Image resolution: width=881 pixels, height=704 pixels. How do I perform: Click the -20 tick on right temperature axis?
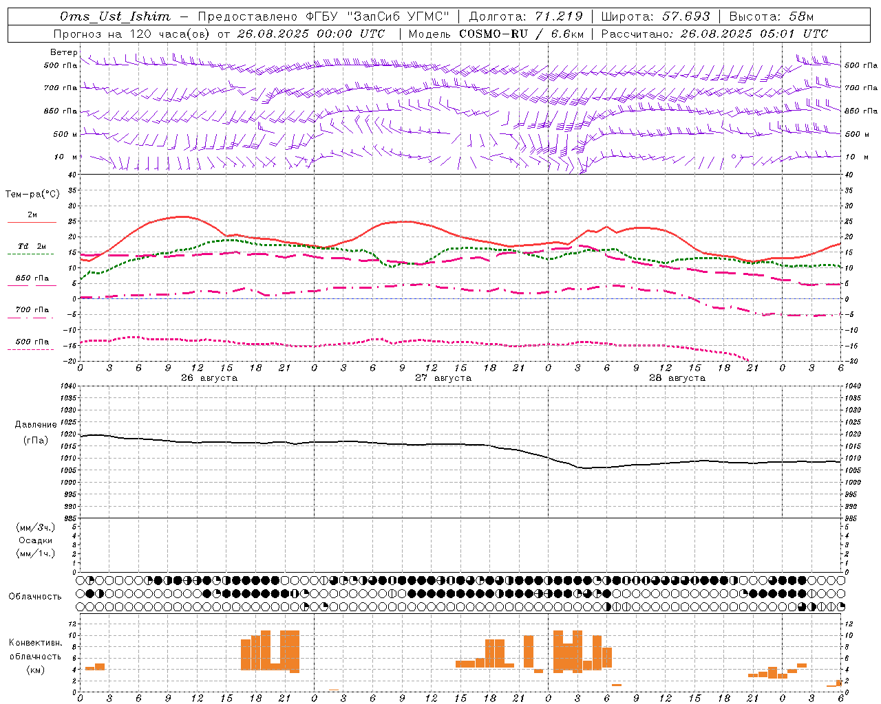(851, 362)
